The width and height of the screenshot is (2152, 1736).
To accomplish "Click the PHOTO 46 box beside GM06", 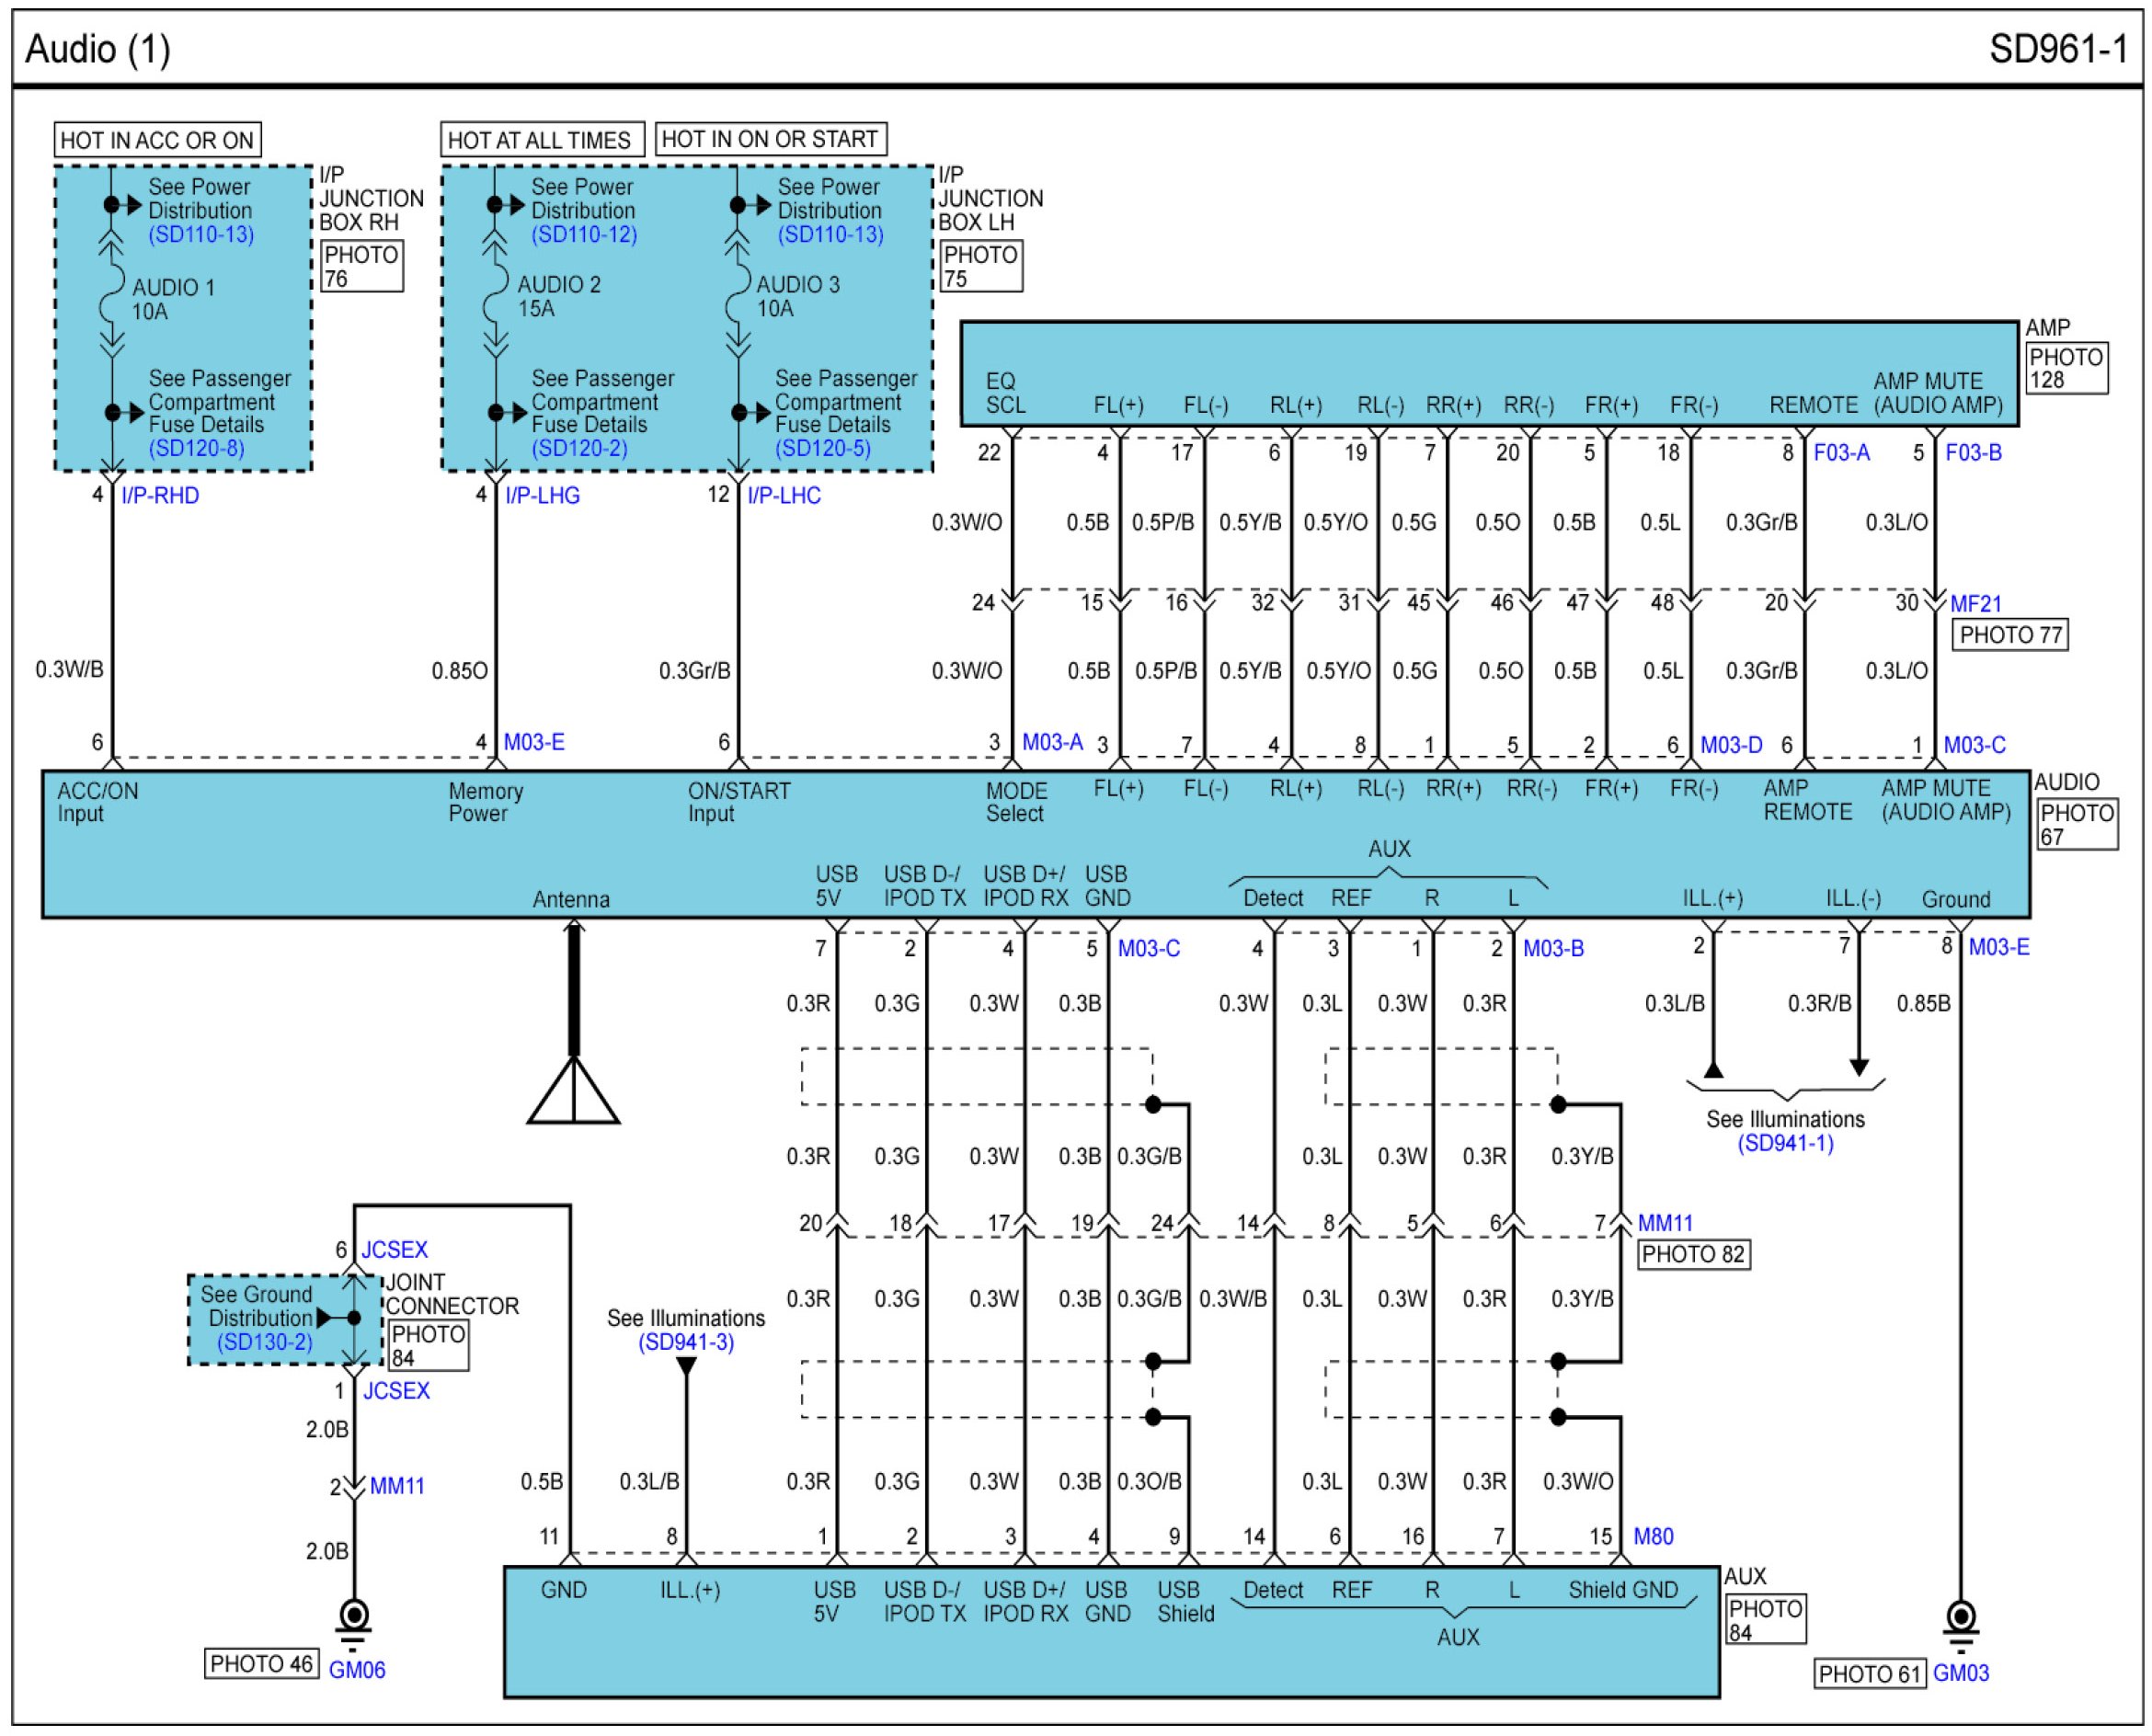I will [x=261, y=1664].
